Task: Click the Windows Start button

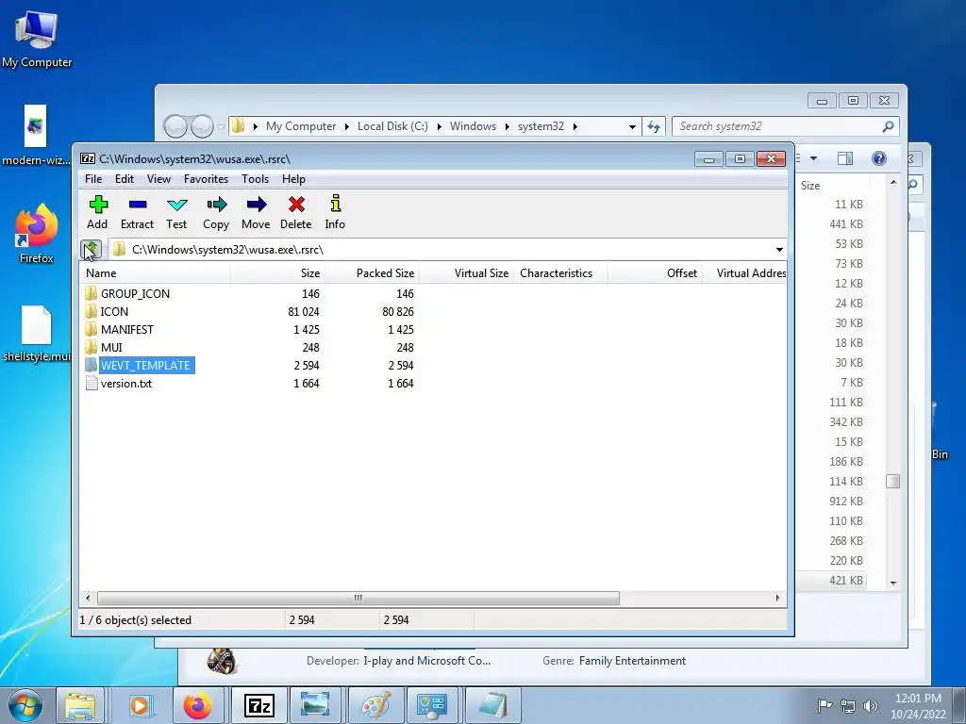Action: pyautogui.click(x=25, y=705)
